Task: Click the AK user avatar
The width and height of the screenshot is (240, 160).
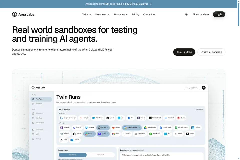Action: point(204,88)
